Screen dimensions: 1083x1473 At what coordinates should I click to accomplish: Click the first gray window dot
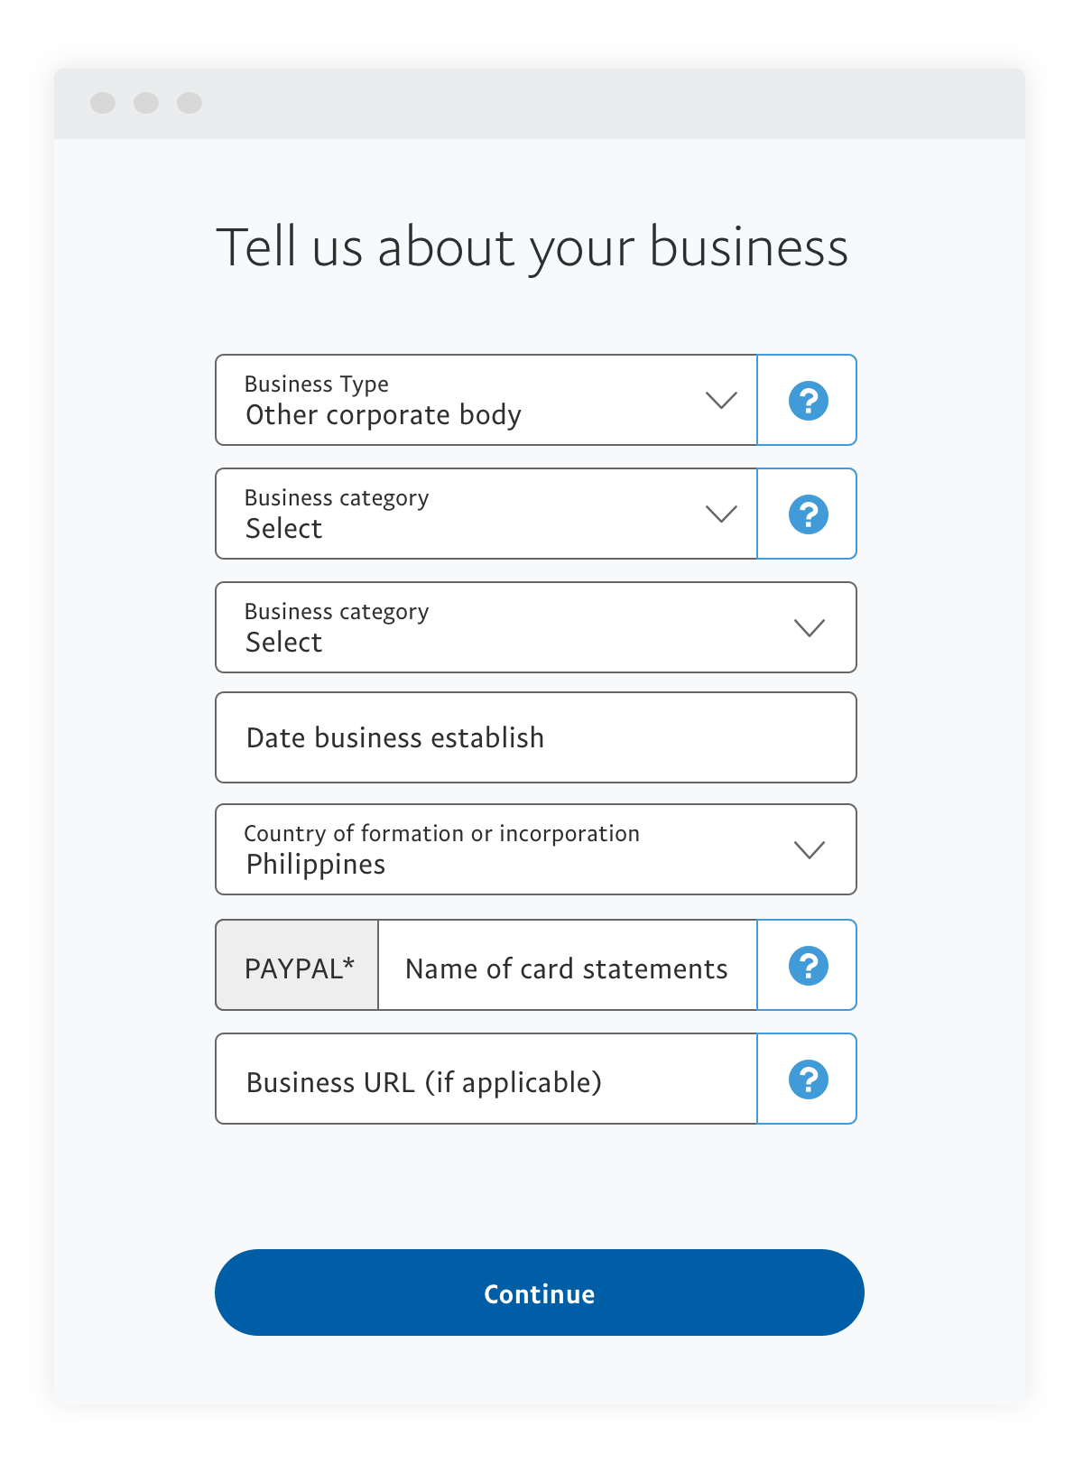point(103,103)
